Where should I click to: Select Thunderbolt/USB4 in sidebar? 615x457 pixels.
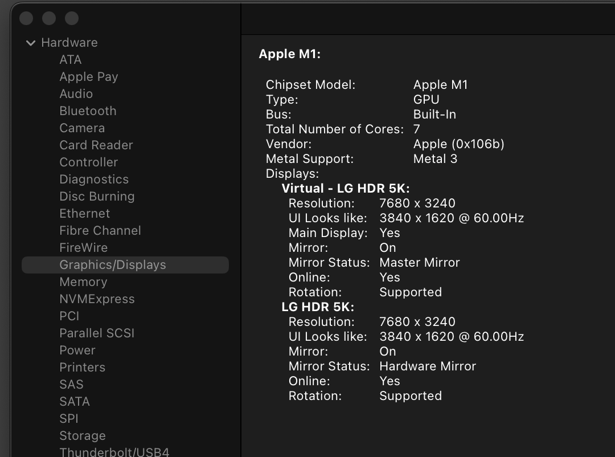pos(114,452)
